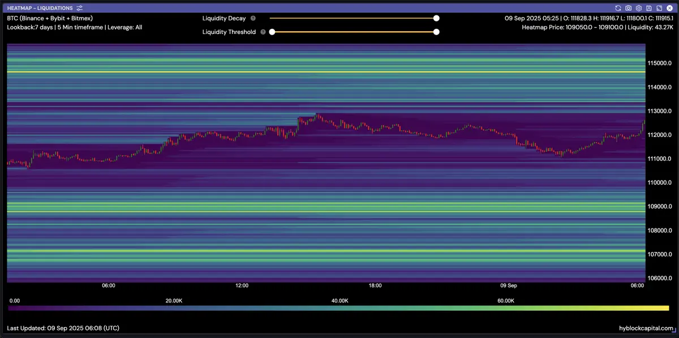Image resolution: width=679 pixels, height=338 pixels.
Task: Click the 18:00 time axis label
Action: (375, 286)
